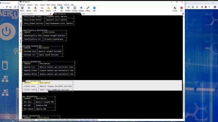Open the Tools menu in menu bar
The height and width of the screenshot is (122, 218).
click(x=48, y=5)
